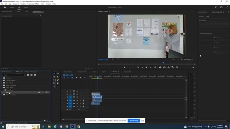
Task: Expand Lumetri Presets folder
Action: click(2, 80)
